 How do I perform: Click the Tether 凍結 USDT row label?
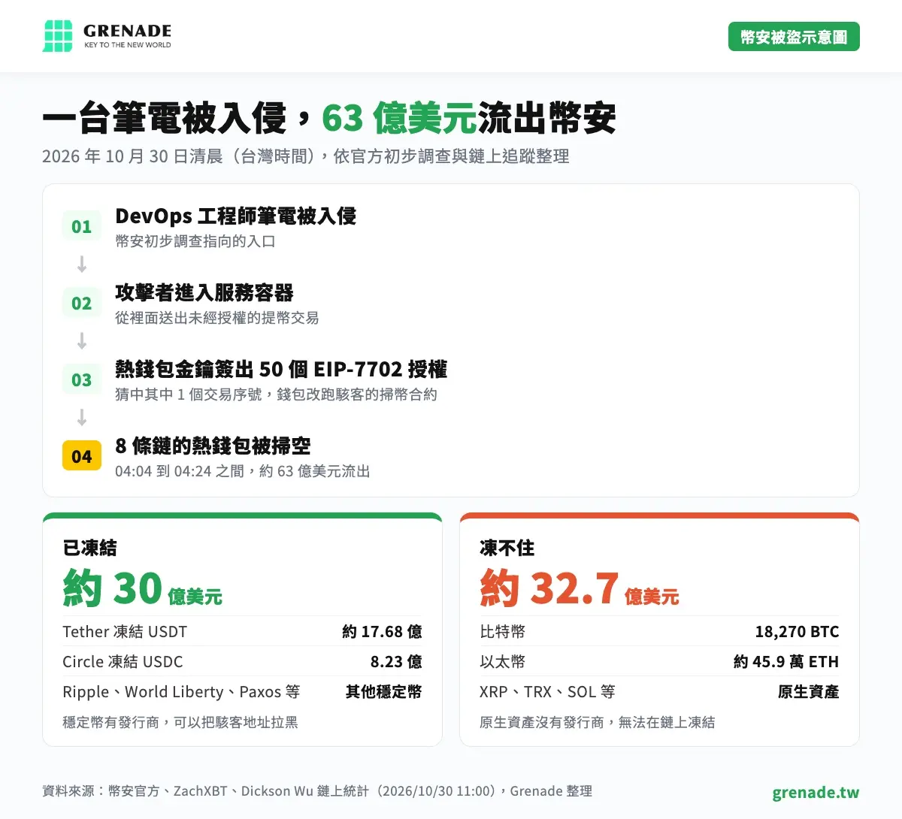pos(125,632)
